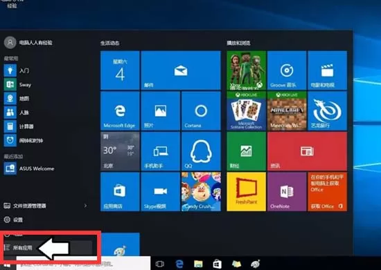Viewport: 381px width, 270px height.
Task: Launch the QQ penguin tile
Action: [201, 151]
